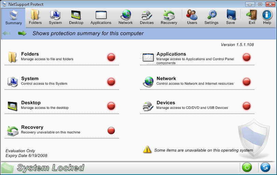Open the Desktop toolbar section
Screen dimensions: 277x175
point(76,17)
